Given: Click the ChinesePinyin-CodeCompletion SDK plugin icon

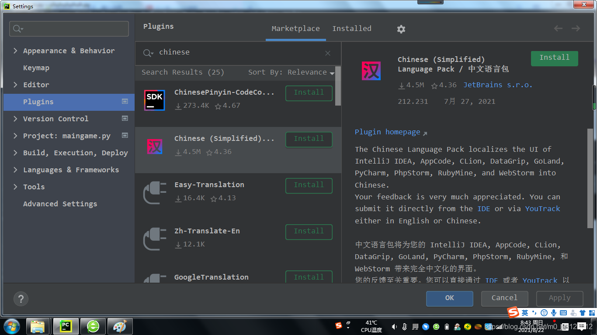Looking at the screenshot, I should click(154, 100).
